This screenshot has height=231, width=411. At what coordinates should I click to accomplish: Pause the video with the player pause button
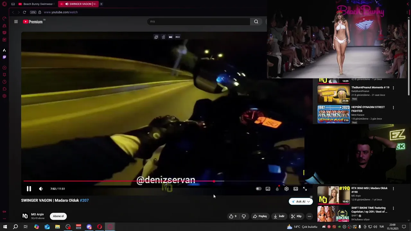tap(29, 189)
